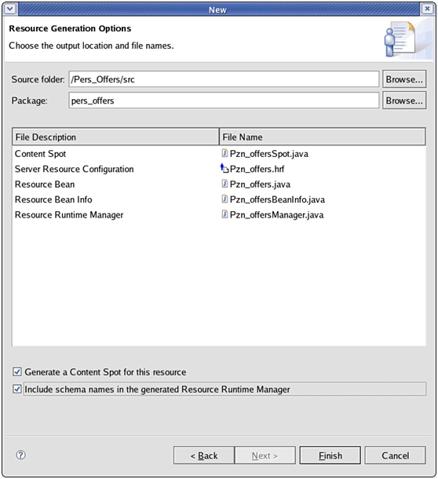Browse for the Source folder
The height and width of the screenshot is (479, 438).
pyautogui.click(x=404, y=79)
